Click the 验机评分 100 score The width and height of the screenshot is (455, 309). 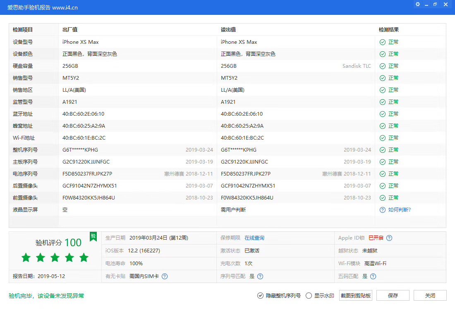(58, 242)
